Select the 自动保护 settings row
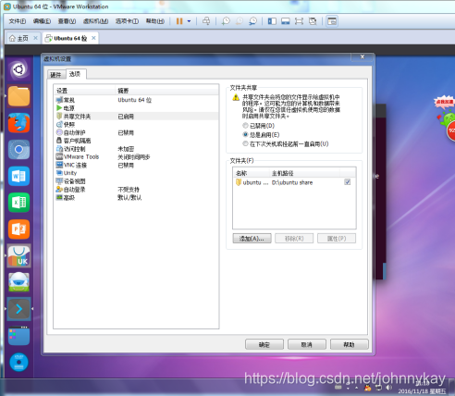This screenshot has height=396, width=455. 136,132
